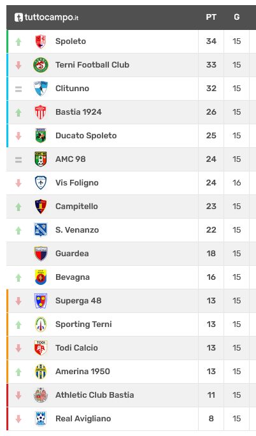Click the Terni Football Club crest
Image resolution: width=256 pixels, height=436 pixels.
[41, 65]
